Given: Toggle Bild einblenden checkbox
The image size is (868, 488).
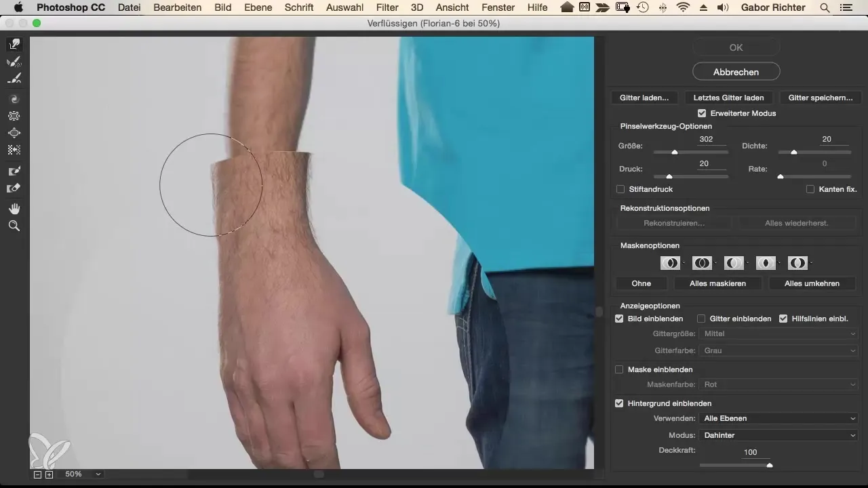Looking at the screenshot, I should (619, 319).
